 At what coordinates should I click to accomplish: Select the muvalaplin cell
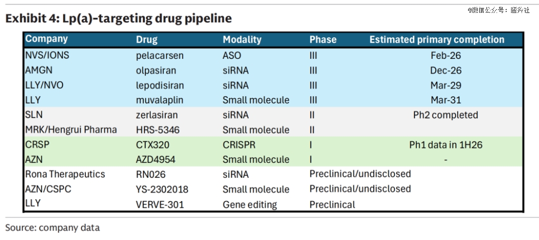(160, 100)
